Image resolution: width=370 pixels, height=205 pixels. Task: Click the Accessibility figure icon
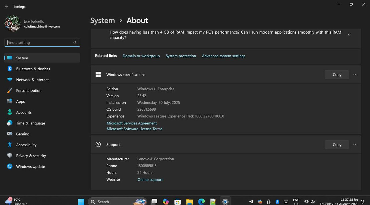pyautogui.click(x=10, y=145)
